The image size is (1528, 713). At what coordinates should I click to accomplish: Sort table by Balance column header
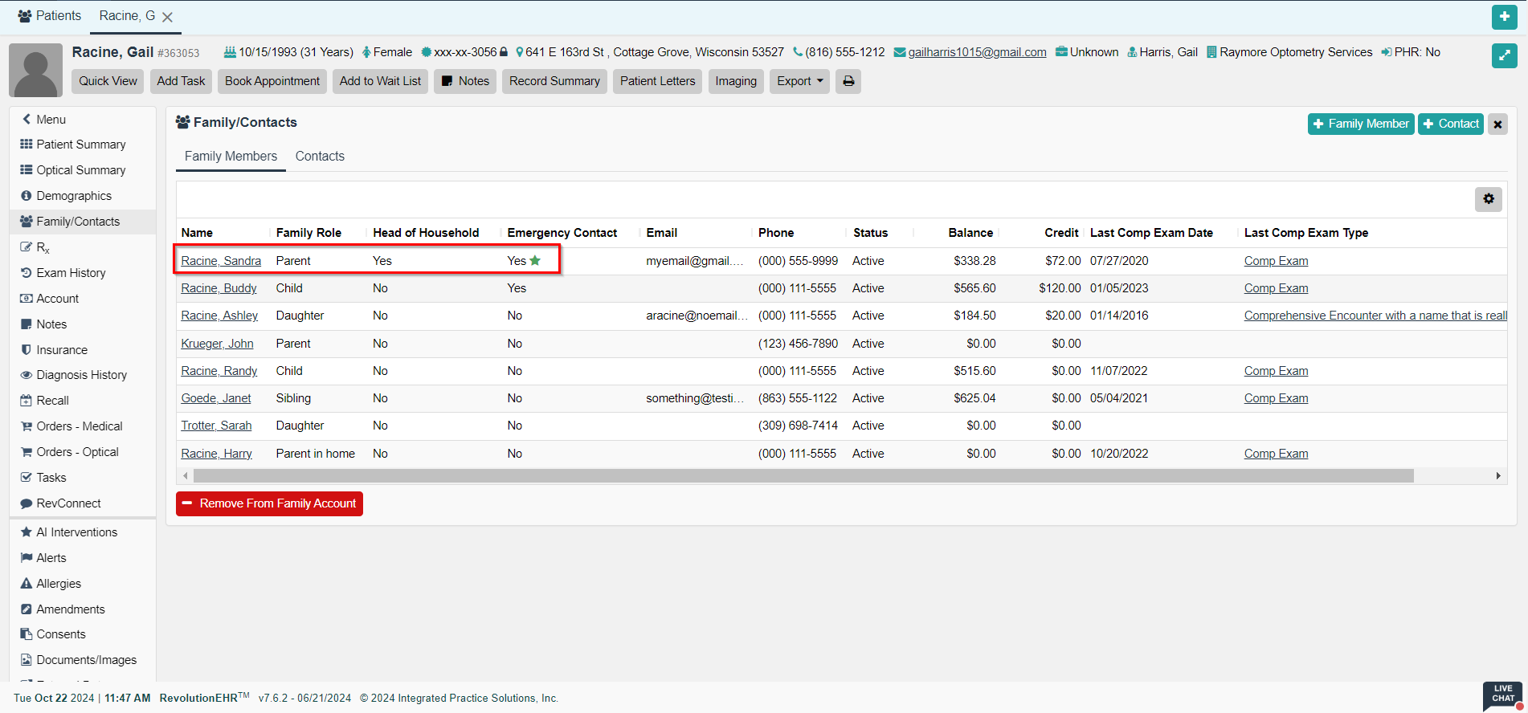(x=970, y=233)
